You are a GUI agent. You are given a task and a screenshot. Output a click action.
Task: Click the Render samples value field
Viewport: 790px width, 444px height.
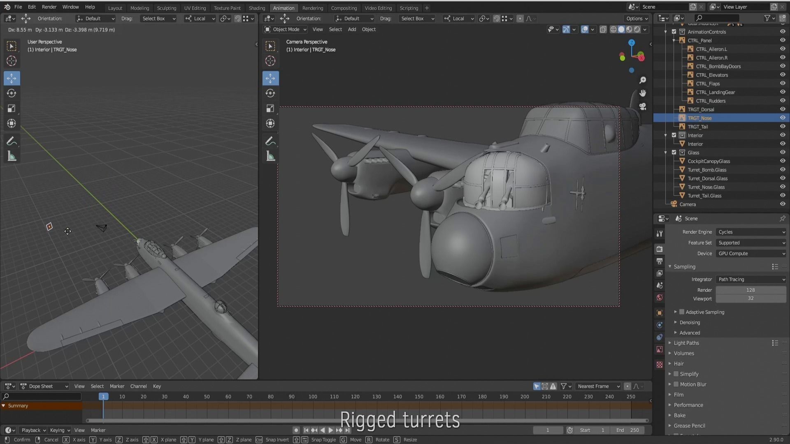(750, 290)
